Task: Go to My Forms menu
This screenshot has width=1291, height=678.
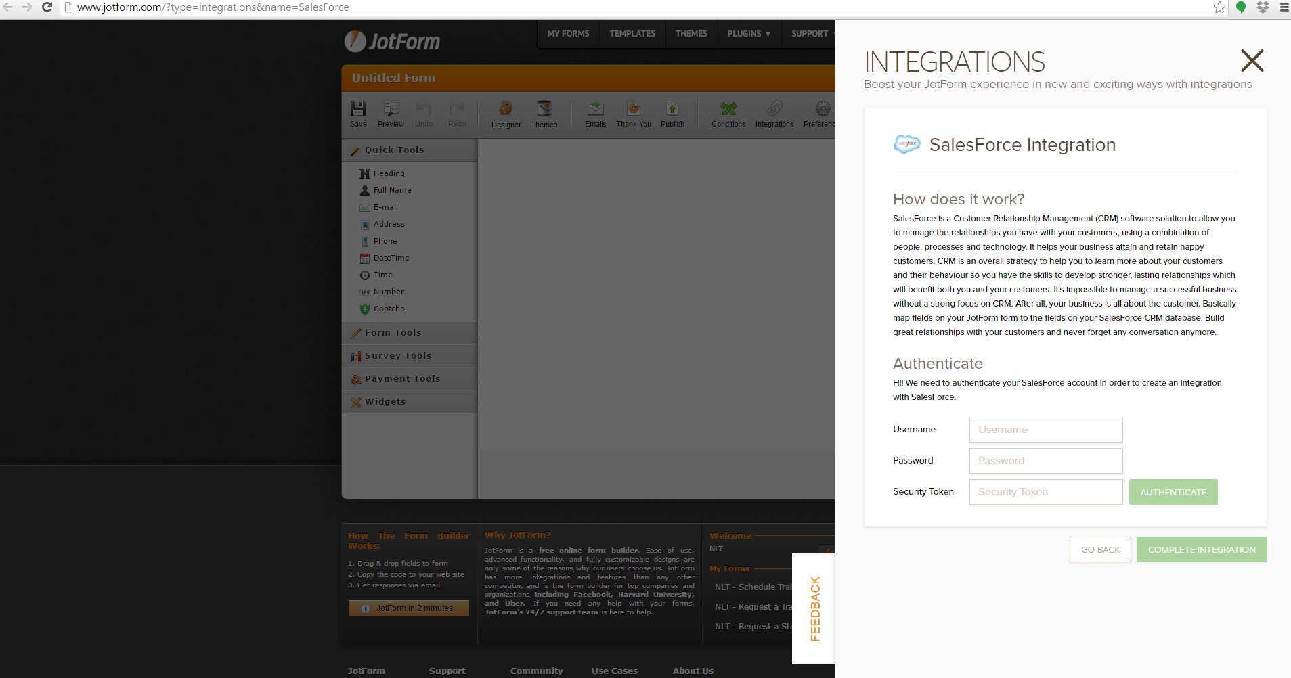Action: coord(568,34)
